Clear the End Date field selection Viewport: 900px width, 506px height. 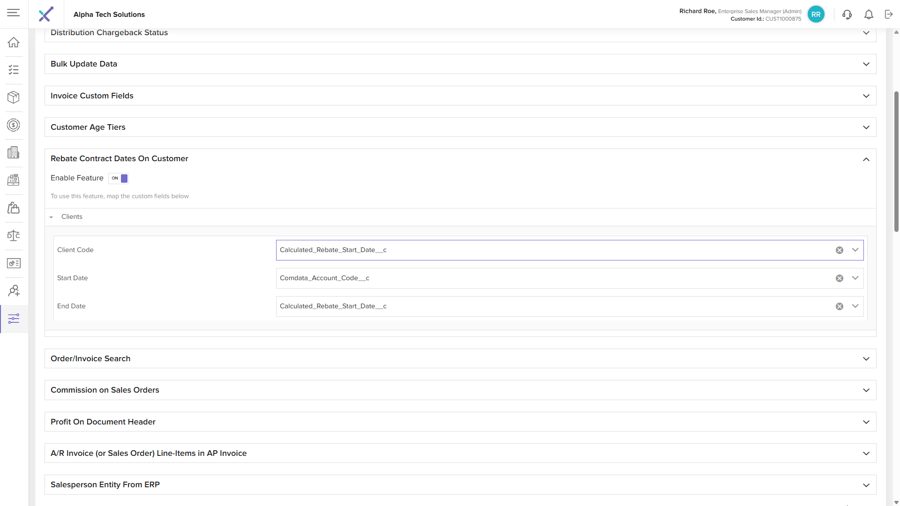(x=840, y=306)
